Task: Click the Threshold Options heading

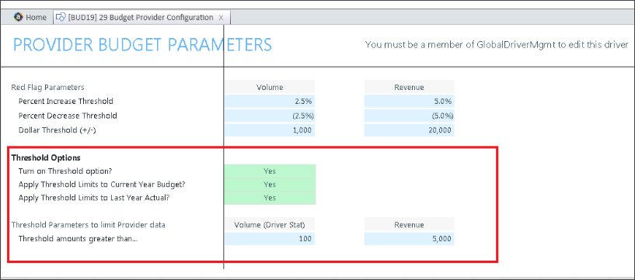Action: (46, 157)
